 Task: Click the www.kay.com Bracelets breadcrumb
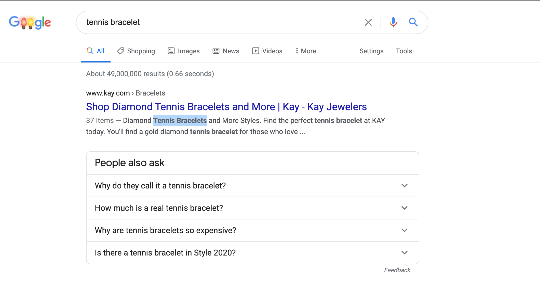[125, 93]
